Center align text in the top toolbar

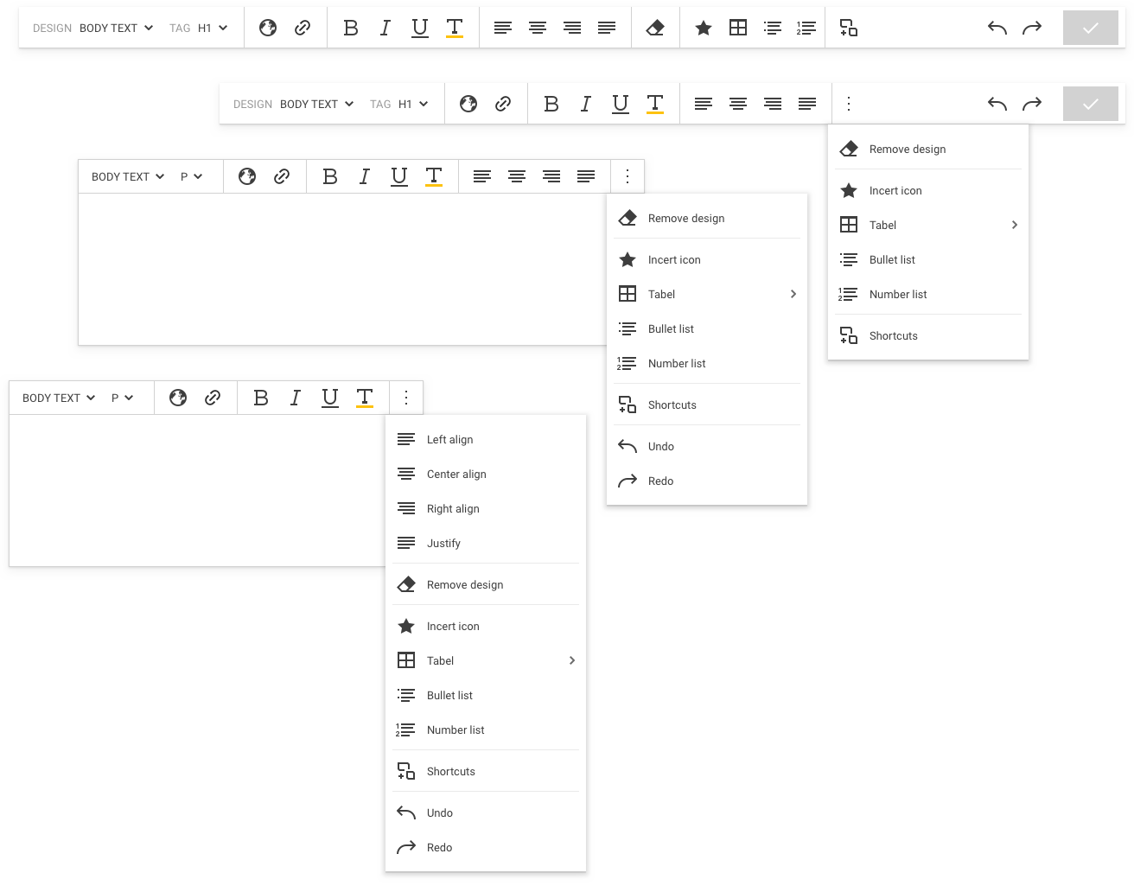(538, 28)
